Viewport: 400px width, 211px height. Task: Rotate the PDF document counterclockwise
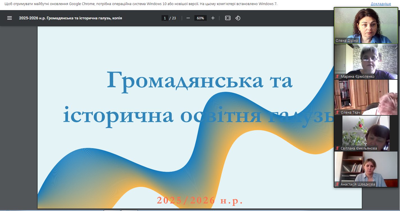click(238, 18)
